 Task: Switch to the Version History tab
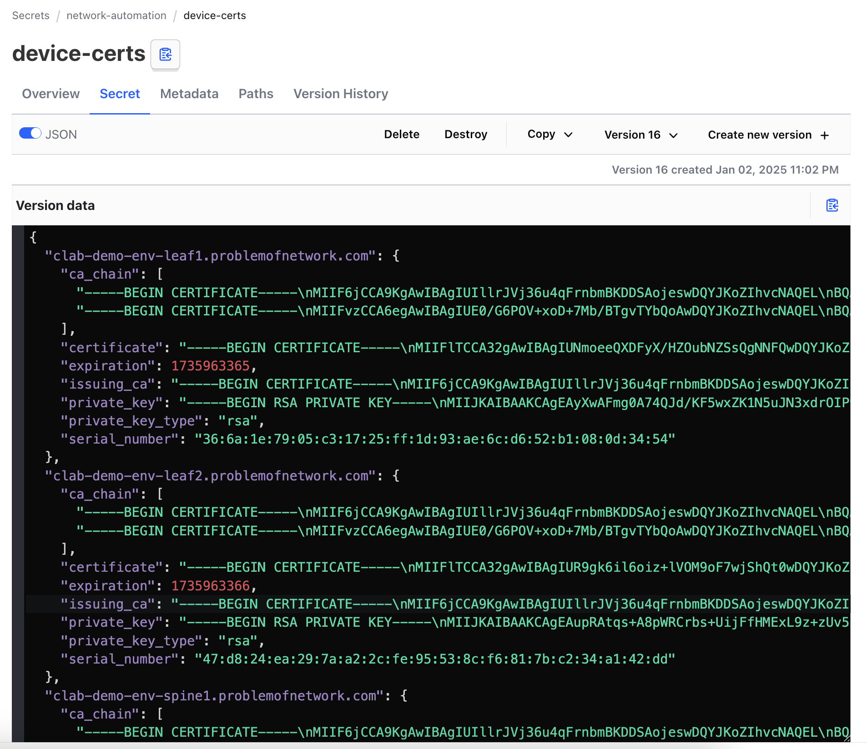pos(341,94)
